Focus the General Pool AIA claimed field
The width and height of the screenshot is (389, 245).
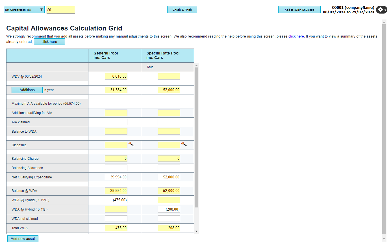click(116, 122)
